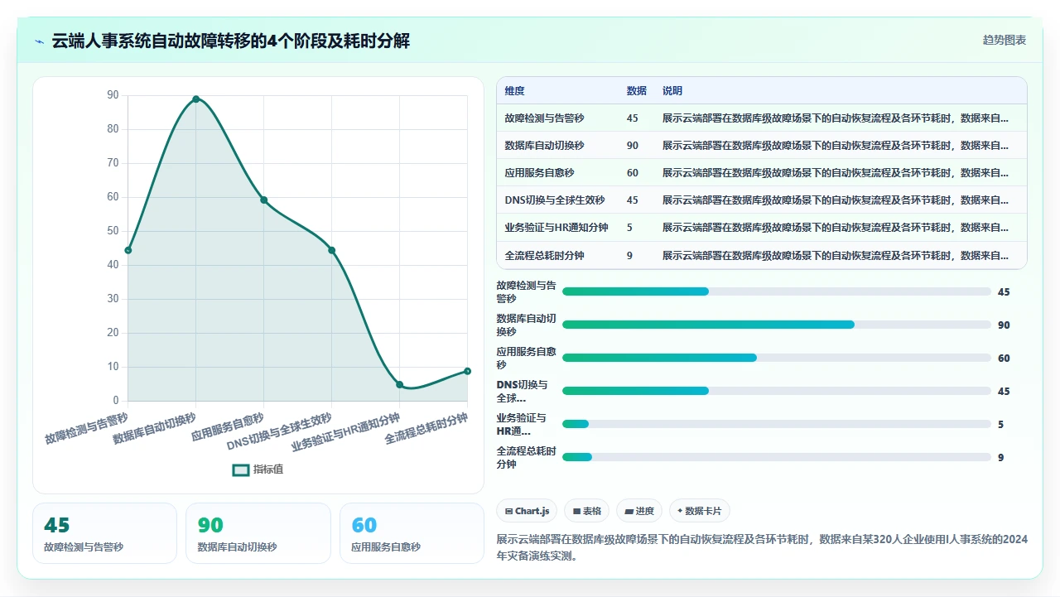Click progress value 90 beside the bar
1060x597 pixels.
tap(1004, 325)
